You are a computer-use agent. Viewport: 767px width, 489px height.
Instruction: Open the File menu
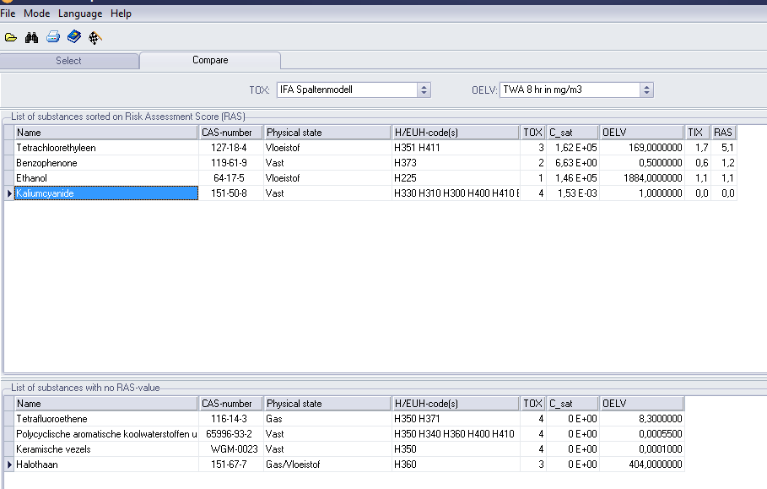(8, 14)
